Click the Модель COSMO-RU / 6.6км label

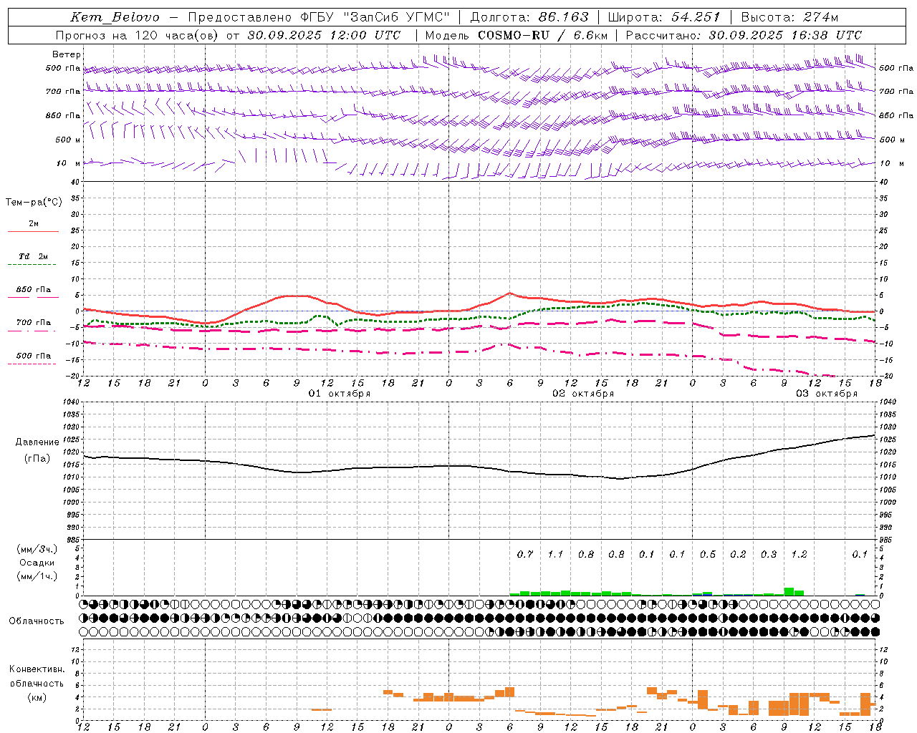coord(517,35)
